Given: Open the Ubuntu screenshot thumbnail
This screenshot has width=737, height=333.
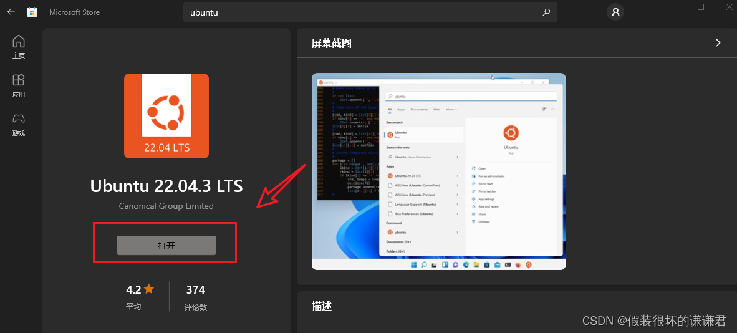Looking at the screenshot, I should pos(438,171).
